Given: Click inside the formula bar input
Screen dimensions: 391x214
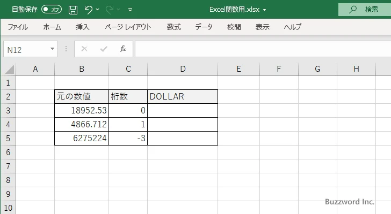Looking at the screenshot, I should pos(263,49).
